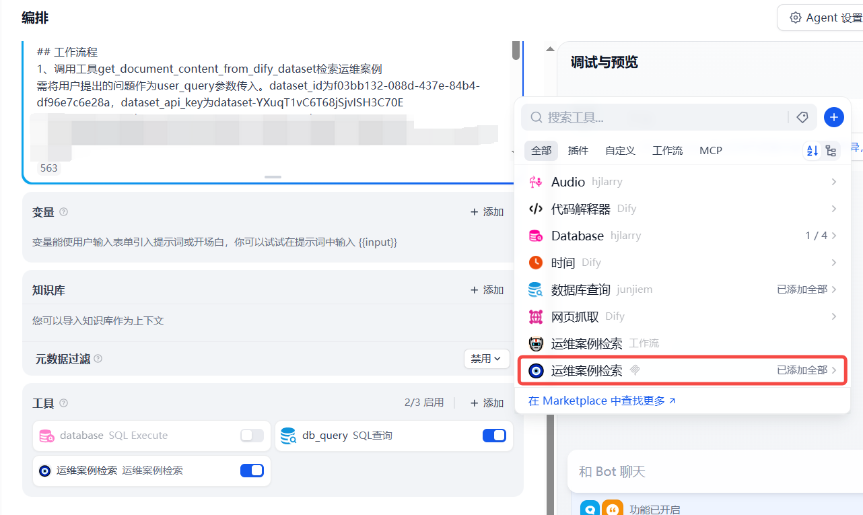Click the tree view grouping icon

pyautogui.click(x=831, y=150)
